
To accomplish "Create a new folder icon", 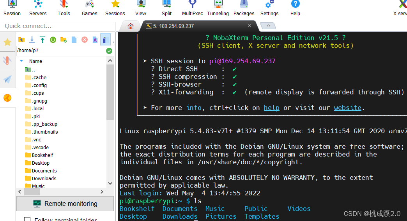I will [63, 40].
